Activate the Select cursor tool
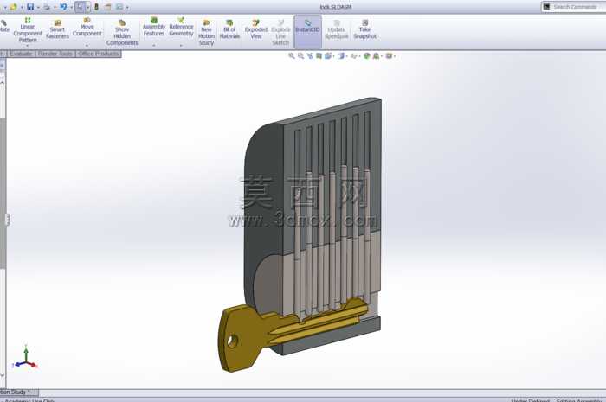The width and height of the screenshot is (606, 402). point(80,7)
